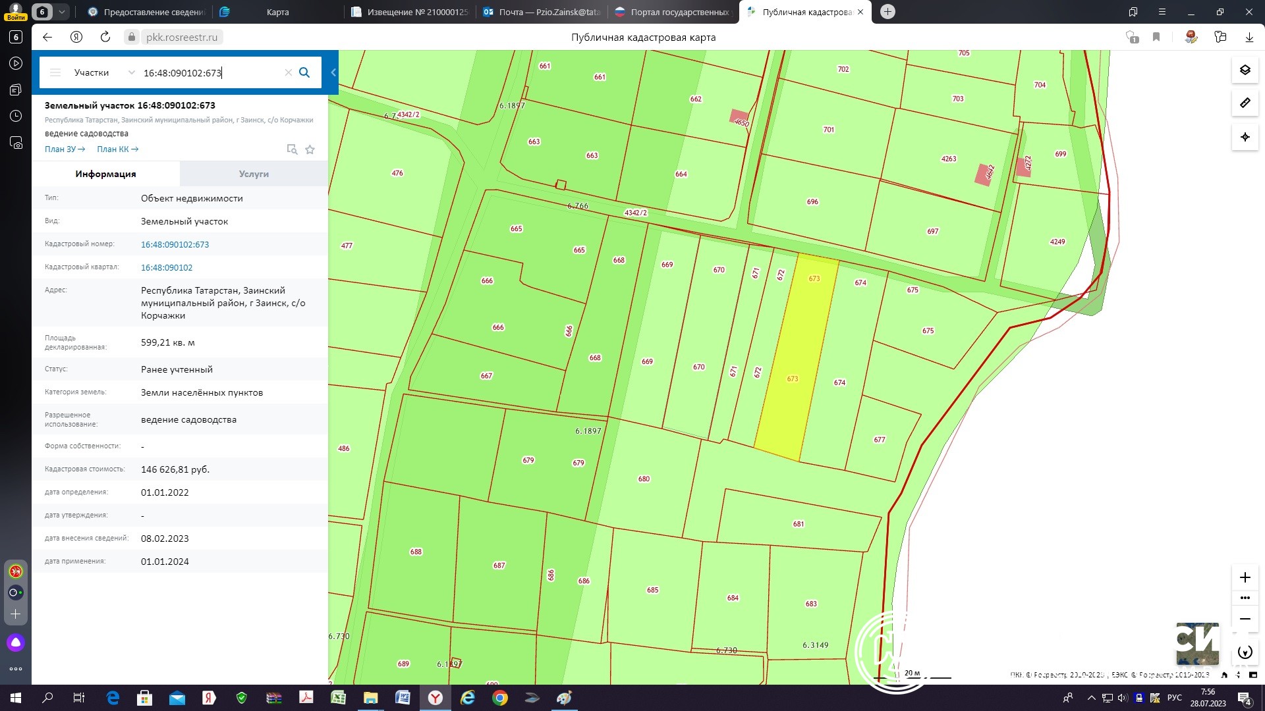Switch to the Информация tab
Screen dimensions: 1265x711
pos(105,174)
